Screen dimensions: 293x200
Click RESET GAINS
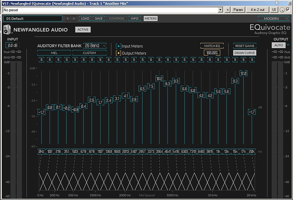point(245,46)
